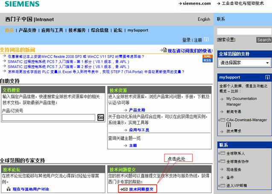The image size is (272, 194).
Task: Switch language to English
Action: point(204,19)
